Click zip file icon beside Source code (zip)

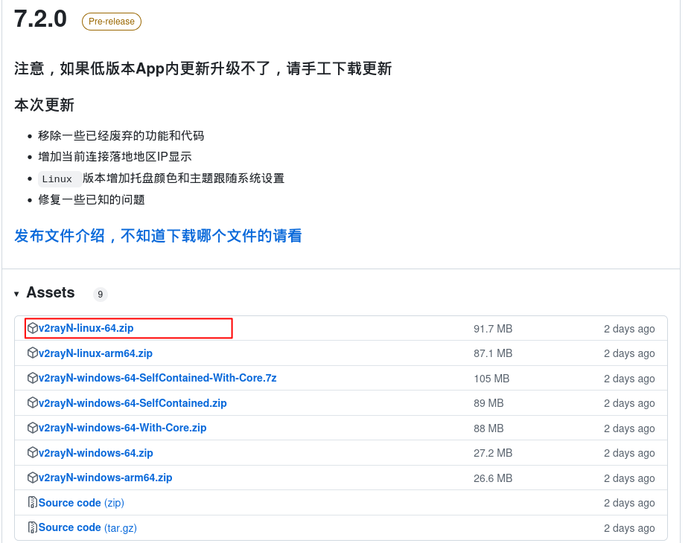[x=33, y=503]
